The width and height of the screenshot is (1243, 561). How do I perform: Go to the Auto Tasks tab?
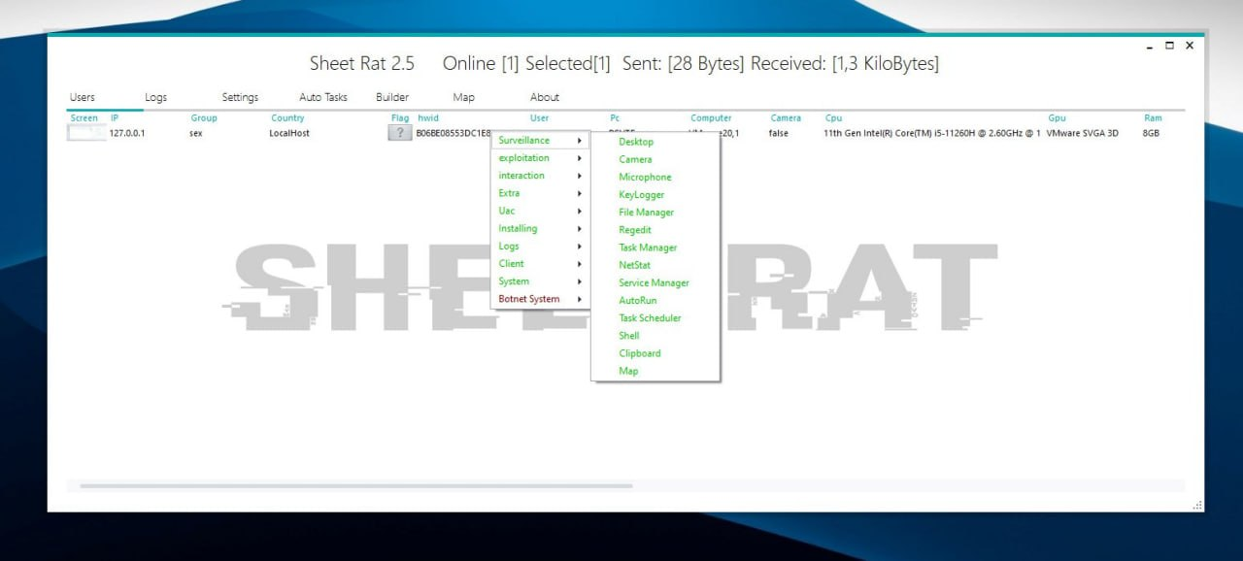coord(323,97)
